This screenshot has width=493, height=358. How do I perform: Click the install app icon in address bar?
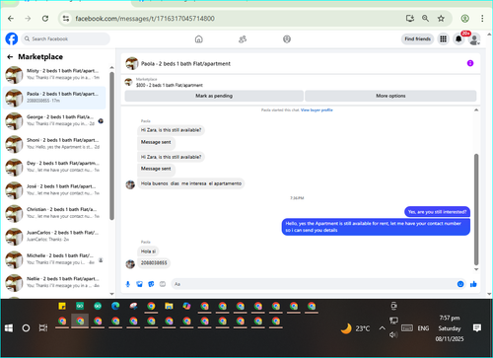[410, 19]
